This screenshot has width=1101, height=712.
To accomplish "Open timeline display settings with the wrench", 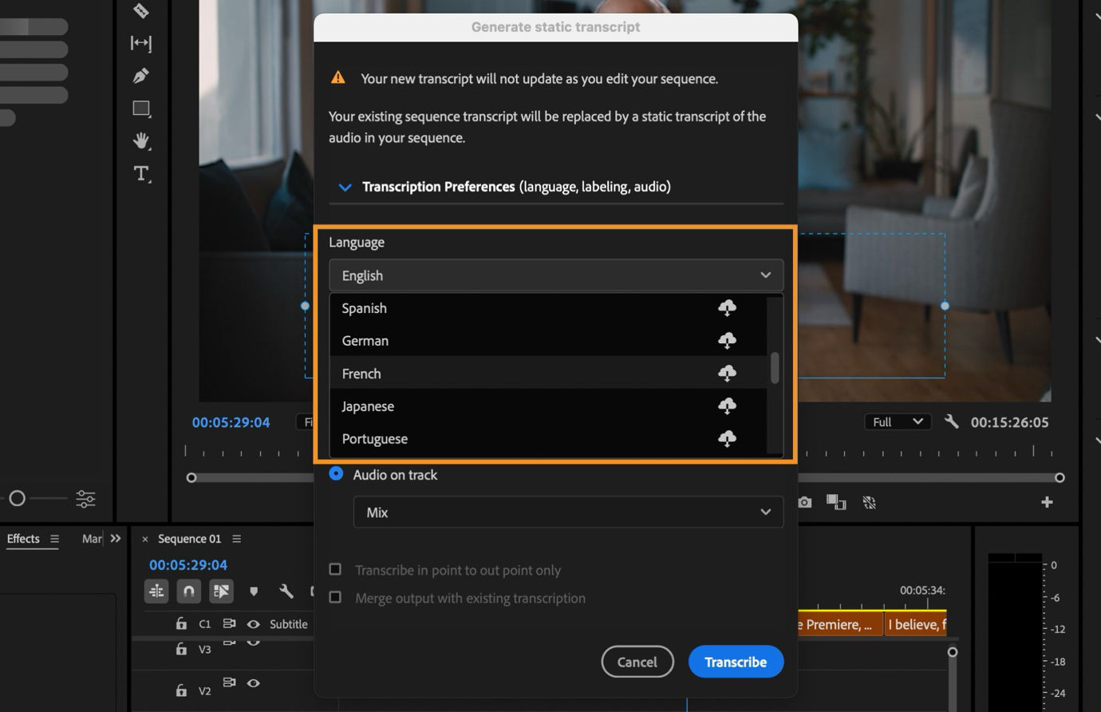I will point(285,591).
